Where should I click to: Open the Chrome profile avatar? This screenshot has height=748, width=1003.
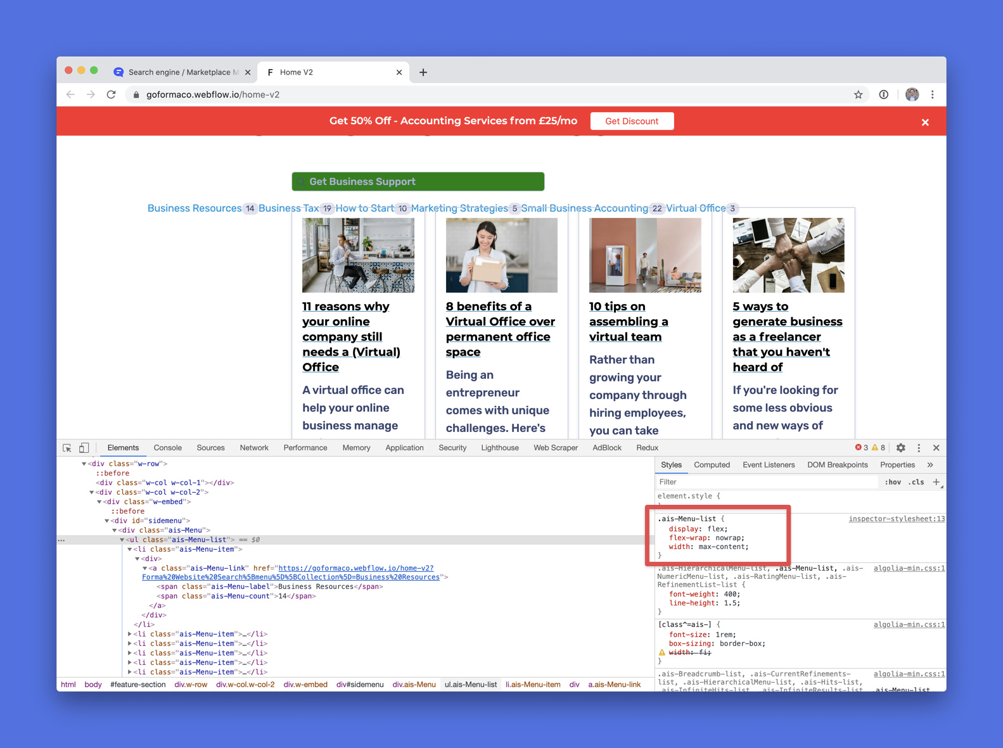tap(912, 94)
